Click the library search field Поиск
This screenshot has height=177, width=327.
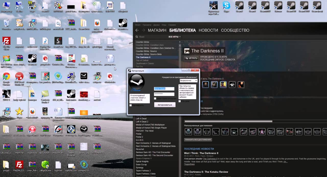tap(151, 37)
